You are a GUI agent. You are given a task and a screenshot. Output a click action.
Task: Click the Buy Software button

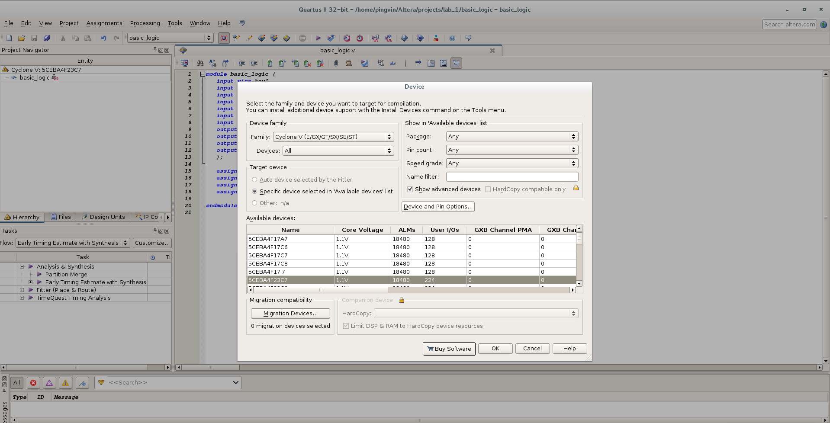click(449, 349)
